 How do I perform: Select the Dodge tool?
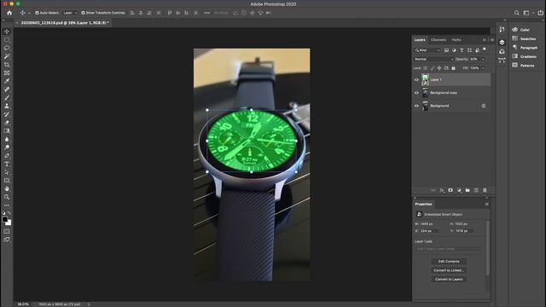coord(7,148)
